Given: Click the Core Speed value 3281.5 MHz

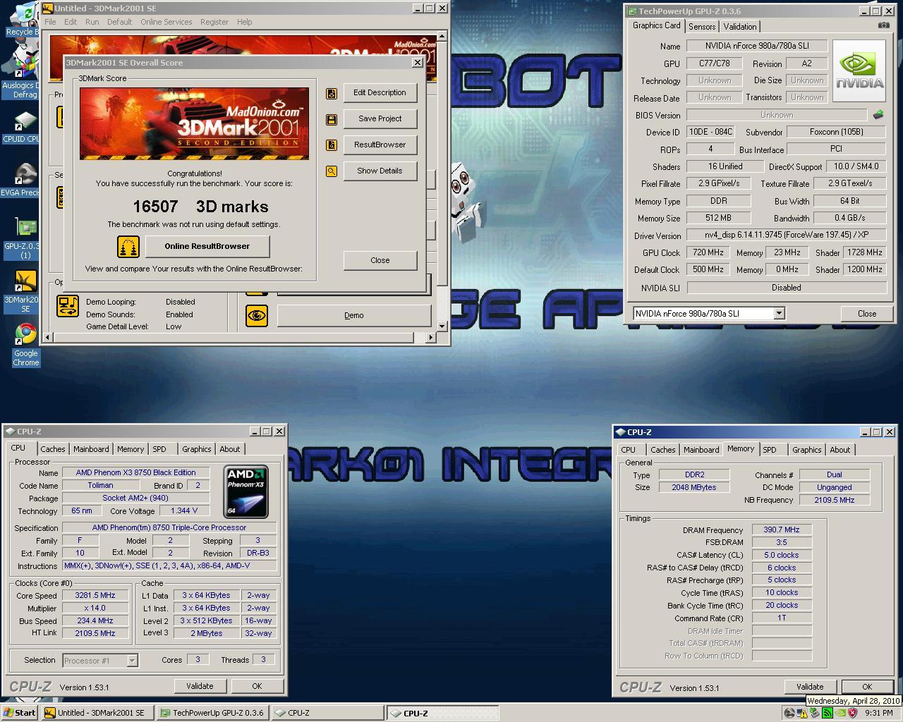Looking at the screenshot, I should (95, 596).
